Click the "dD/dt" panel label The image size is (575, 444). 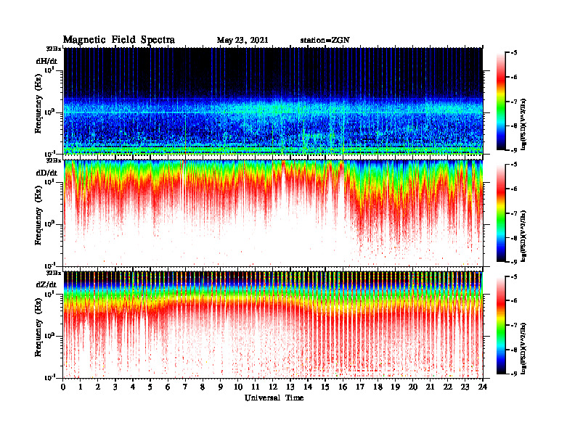[x=46, y=173]
